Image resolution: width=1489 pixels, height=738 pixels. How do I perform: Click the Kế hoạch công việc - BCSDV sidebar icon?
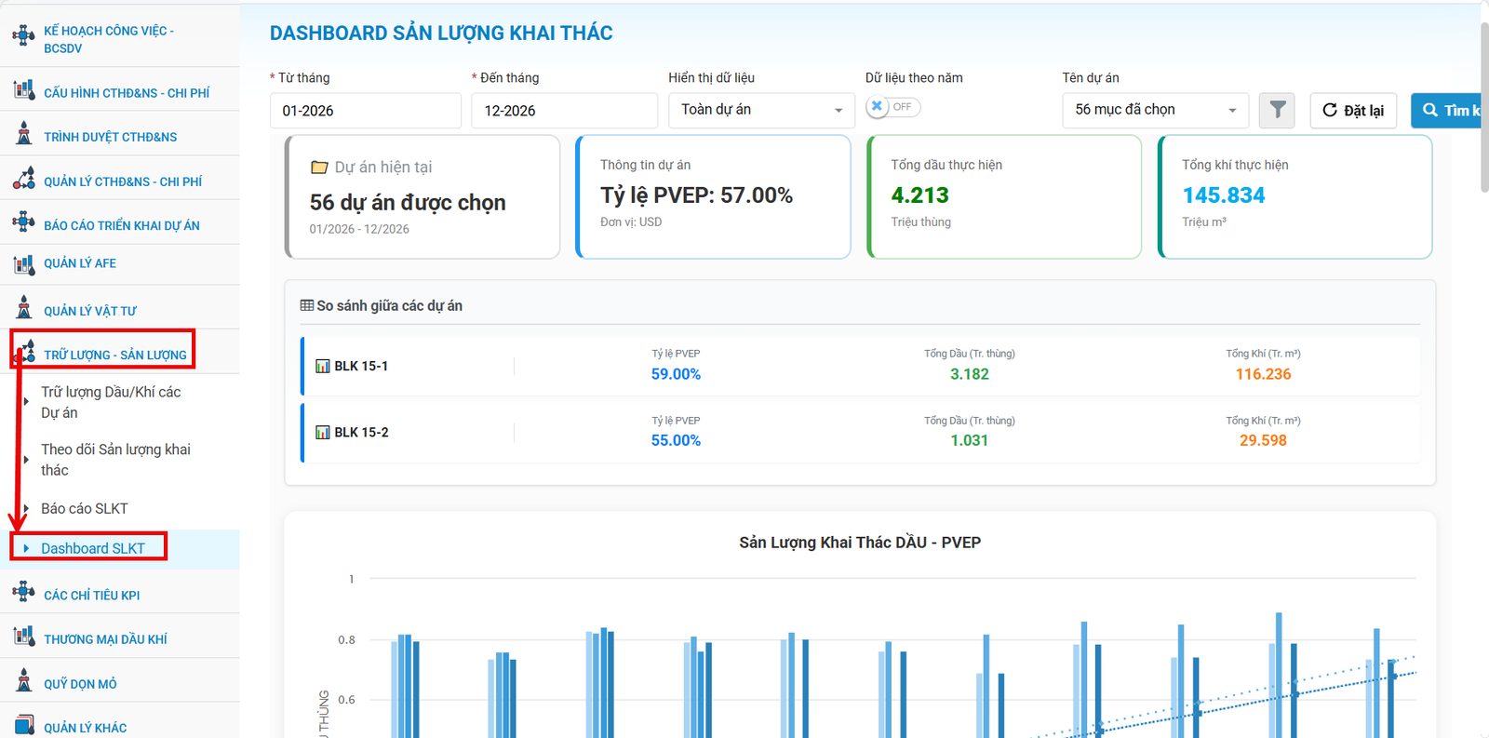coord(23,36)
